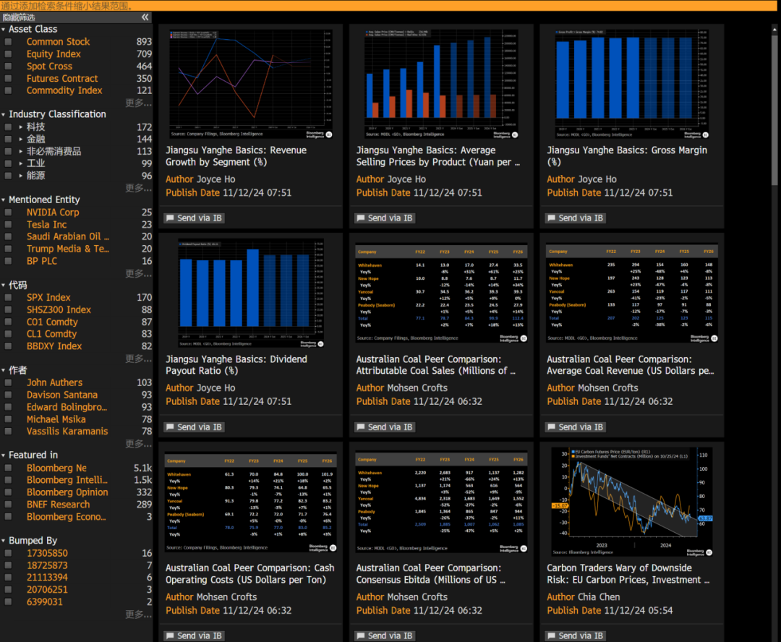This screenshot has height=642, width=781.
Task: Check the Tesla Inc entity checkbox
Action: click(x=8, y=225)
